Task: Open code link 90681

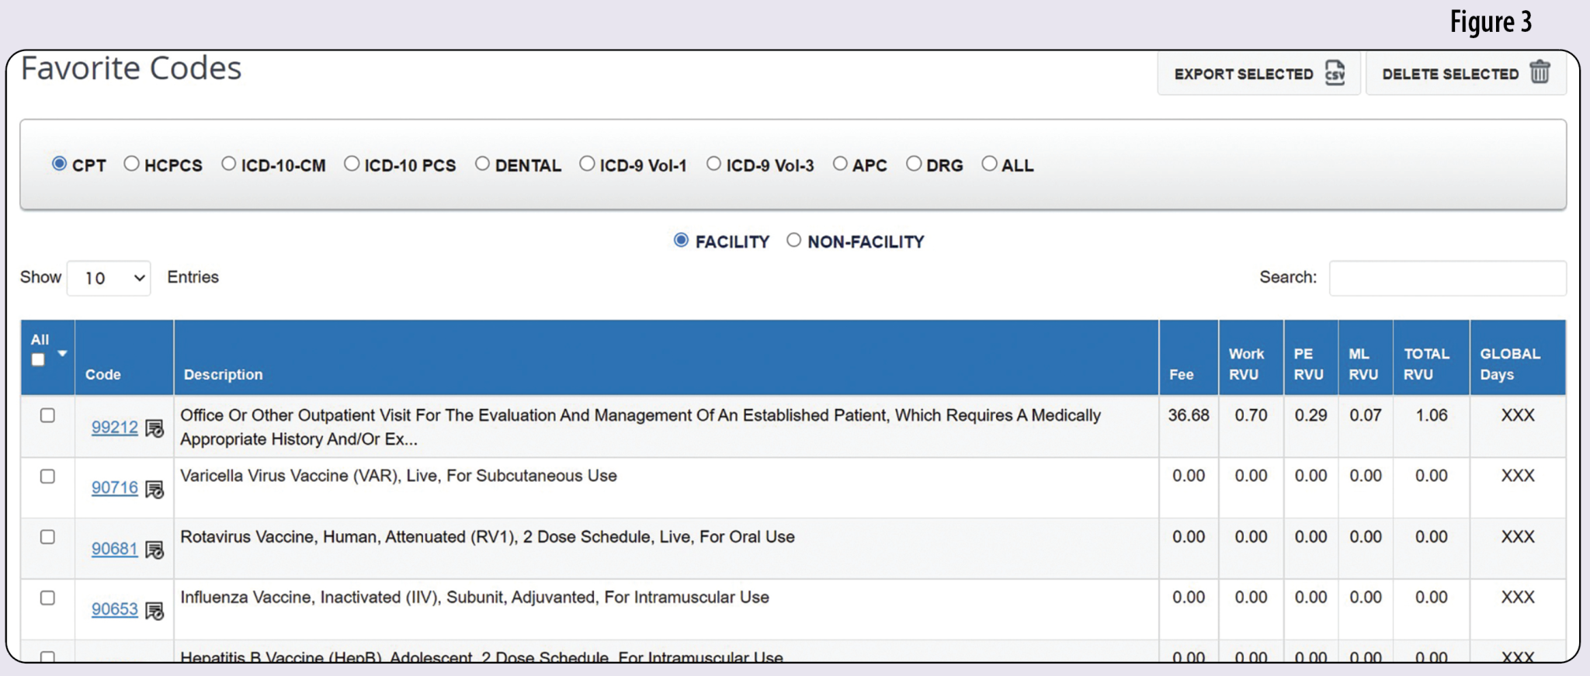Action: click(114, 549)
